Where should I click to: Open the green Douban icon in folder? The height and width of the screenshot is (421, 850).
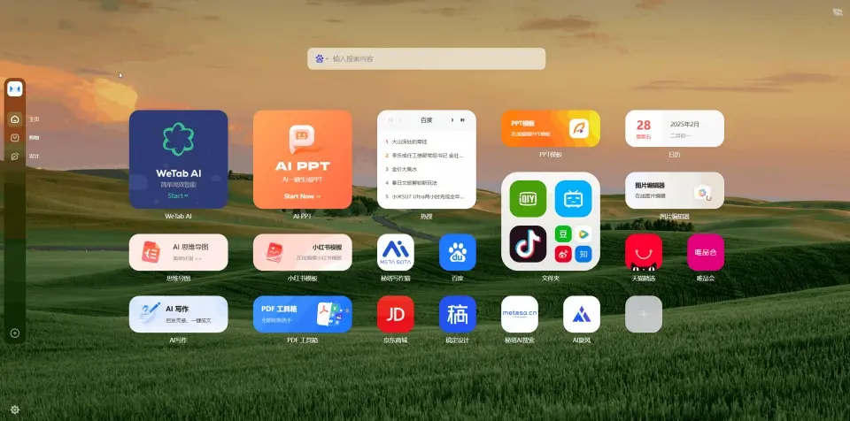(x=563, y=234)
